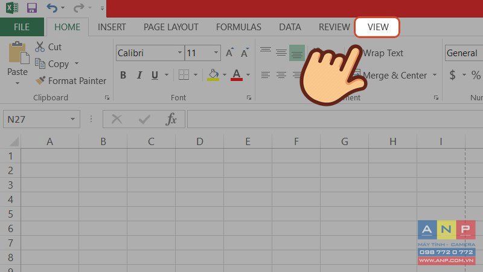Select all cells corner triangle
This screenshot has height=272, width=483.
pyautogui.click(x=13, y=141)
